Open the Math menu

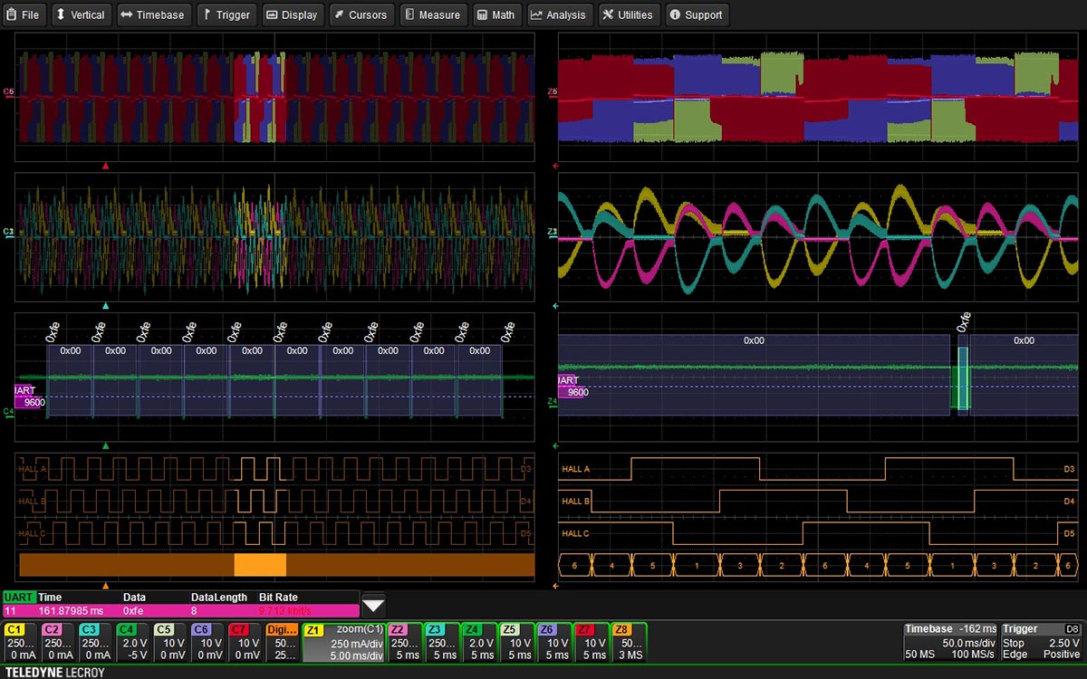coord(496,14)
